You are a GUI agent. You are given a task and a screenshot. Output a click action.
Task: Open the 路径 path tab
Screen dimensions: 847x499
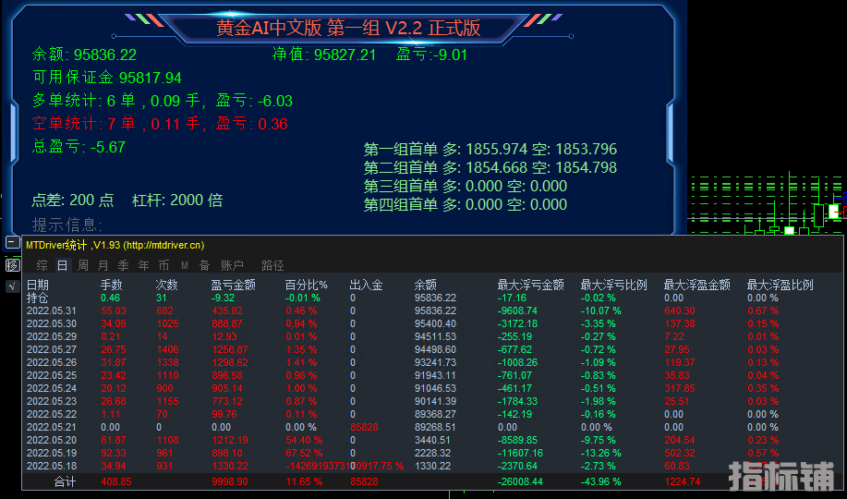[272, 265]
